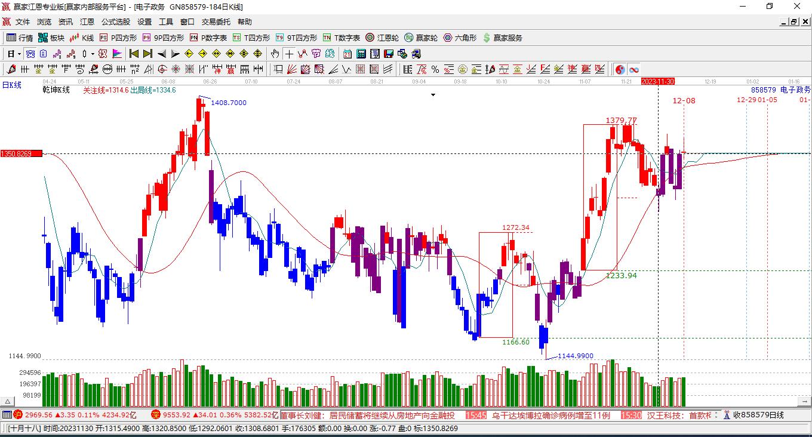Screen dimensions: 812x437
Task: Click the colorful flag icon
Action: click(116, 54)
